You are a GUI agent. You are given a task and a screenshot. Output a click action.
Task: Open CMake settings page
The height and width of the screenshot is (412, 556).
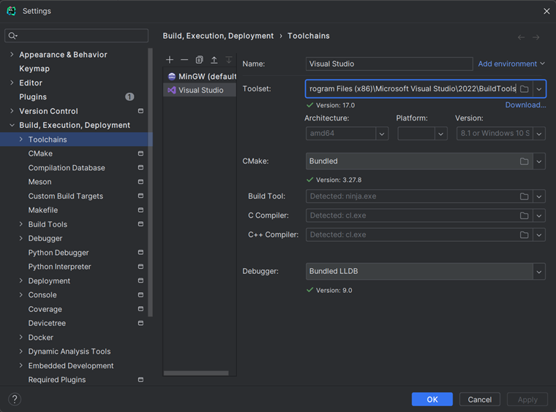pos(40,153)
